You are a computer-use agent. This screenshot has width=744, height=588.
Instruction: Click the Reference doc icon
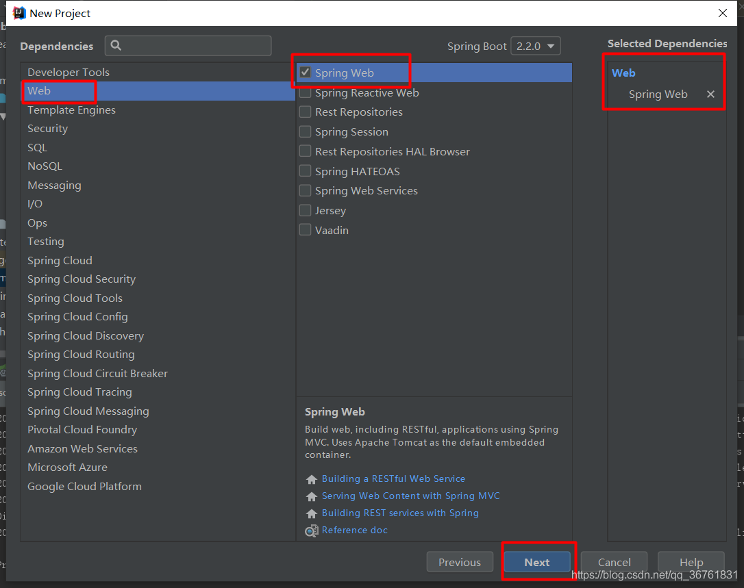(x=311, y=531)
